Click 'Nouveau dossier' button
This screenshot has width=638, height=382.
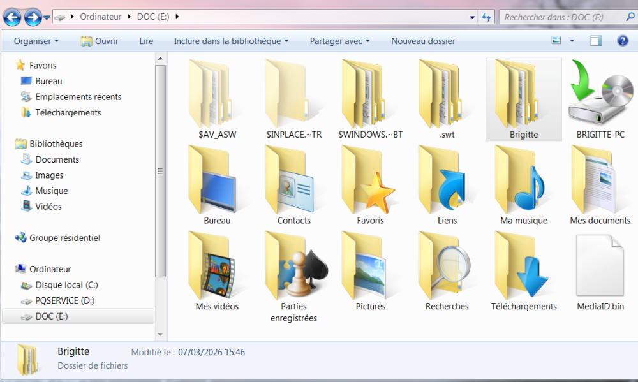(423, 41)
